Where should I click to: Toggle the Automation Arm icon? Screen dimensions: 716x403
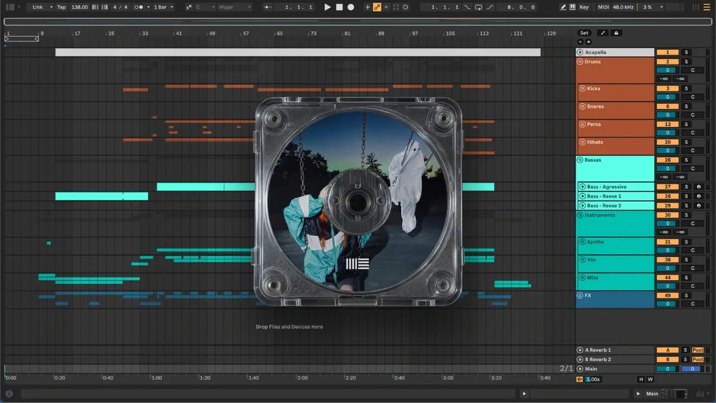[x=377, y=7]
